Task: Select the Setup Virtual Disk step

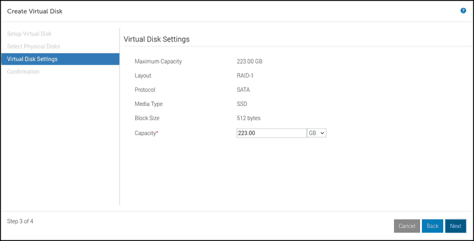Action: pyautogui.click(x=28, y=33)
